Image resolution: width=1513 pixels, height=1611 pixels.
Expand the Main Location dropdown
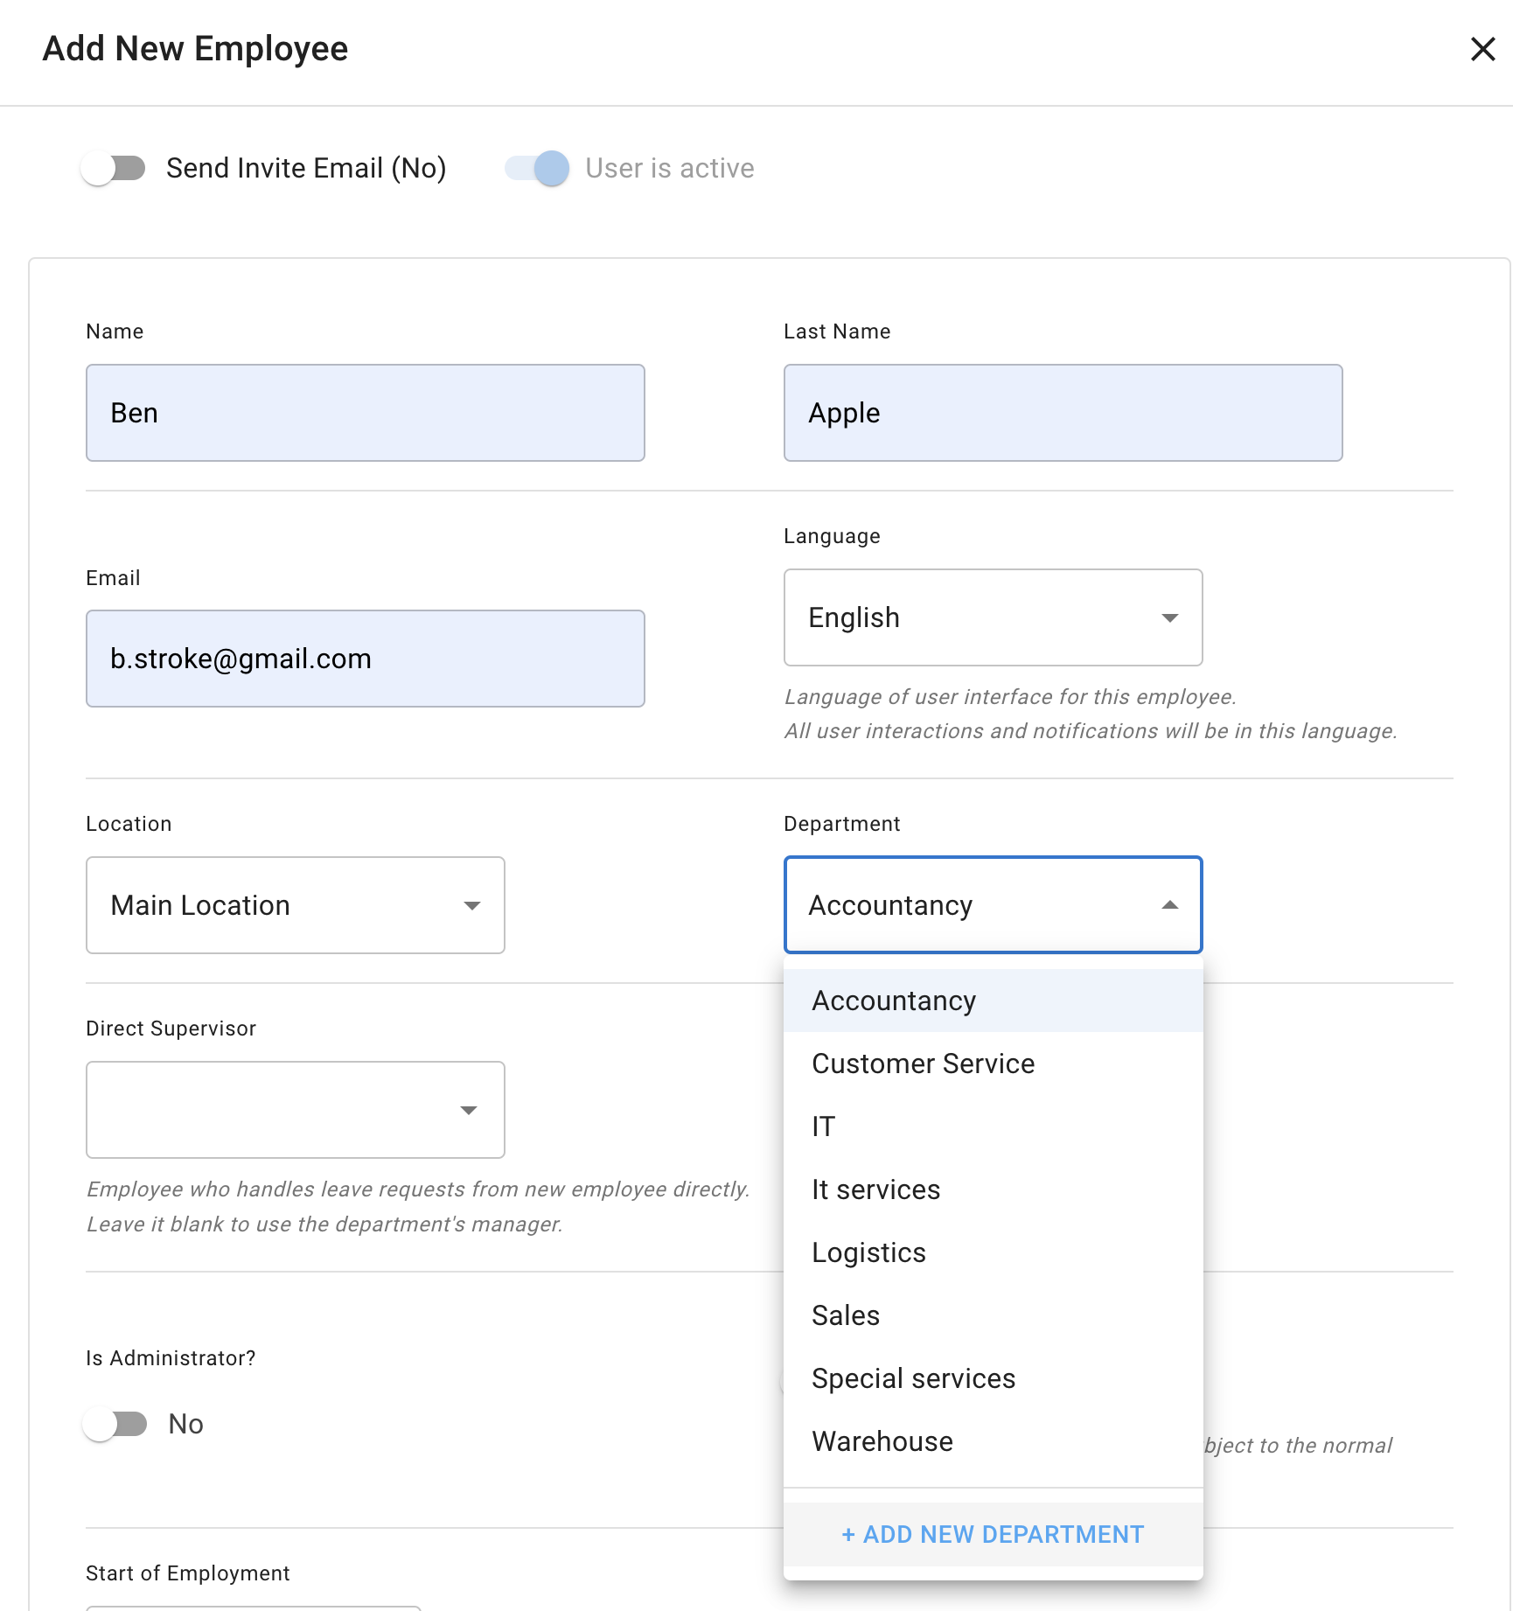point(295,905)
